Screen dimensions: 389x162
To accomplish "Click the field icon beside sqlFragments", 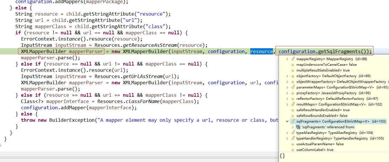I will pyautogui.click(x=293, y=121).
